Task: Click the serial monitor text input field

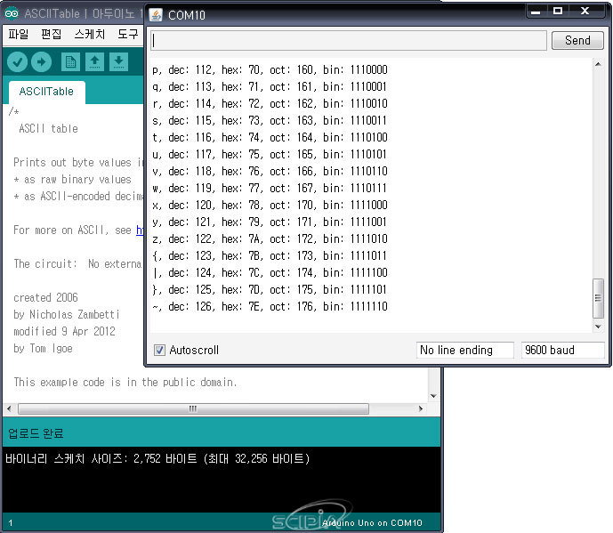Action: pyautogui.click(x=349, y=40)
